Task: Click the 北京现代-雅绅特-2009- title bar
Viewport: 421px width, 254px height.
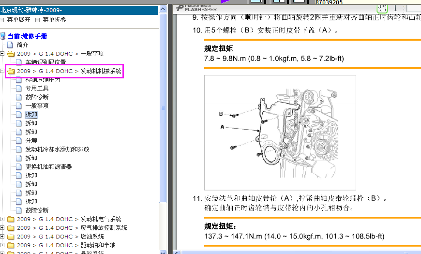Action: pos(79,10)
